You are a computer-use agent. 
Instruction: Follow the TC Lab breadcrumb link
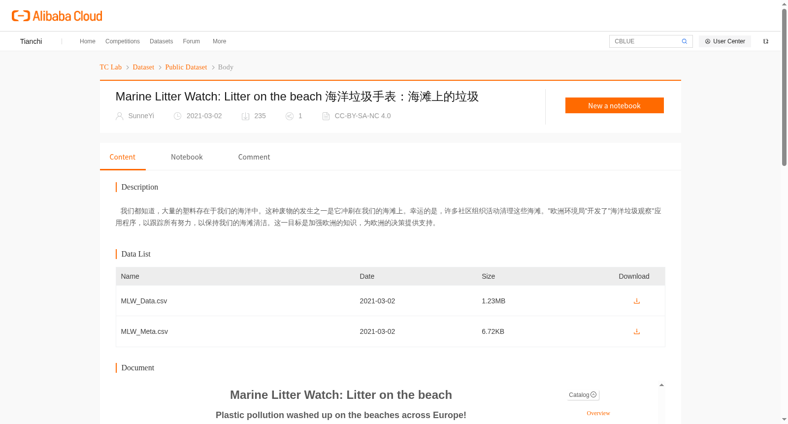pyautogui.click(x=111, y=67)
